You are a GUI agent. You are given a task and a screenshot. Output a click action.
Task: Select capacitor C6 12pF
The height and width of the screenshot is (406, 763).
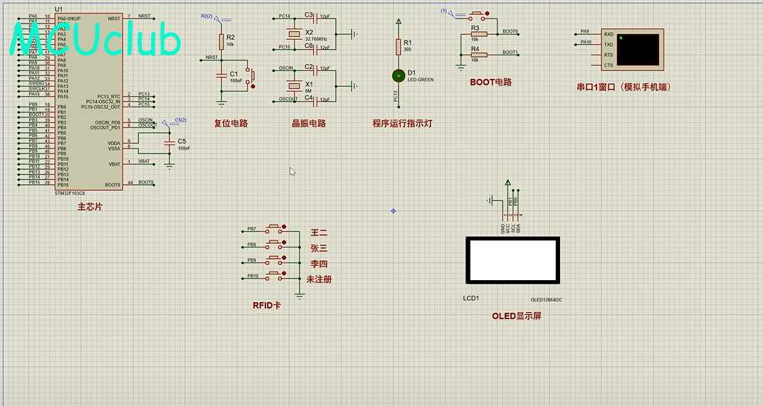[x=315, y=49]
